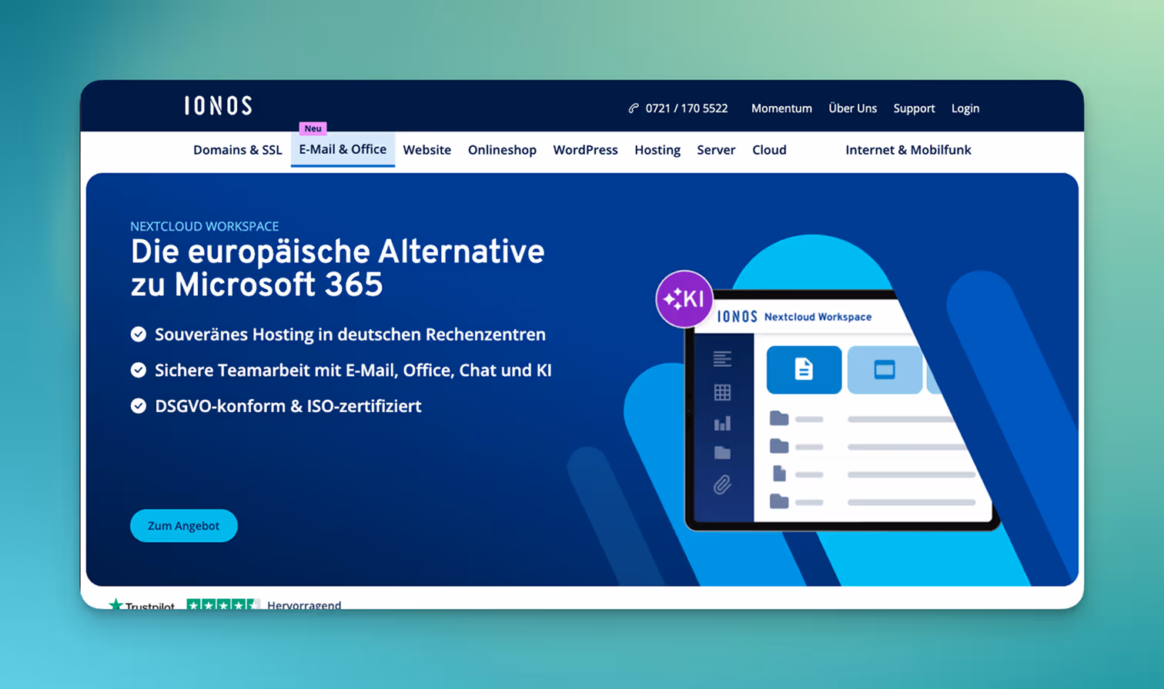Click checkmark icon beside DSGVO-konform
Screen dimensions: 1164x689
(x=139, y=405)
